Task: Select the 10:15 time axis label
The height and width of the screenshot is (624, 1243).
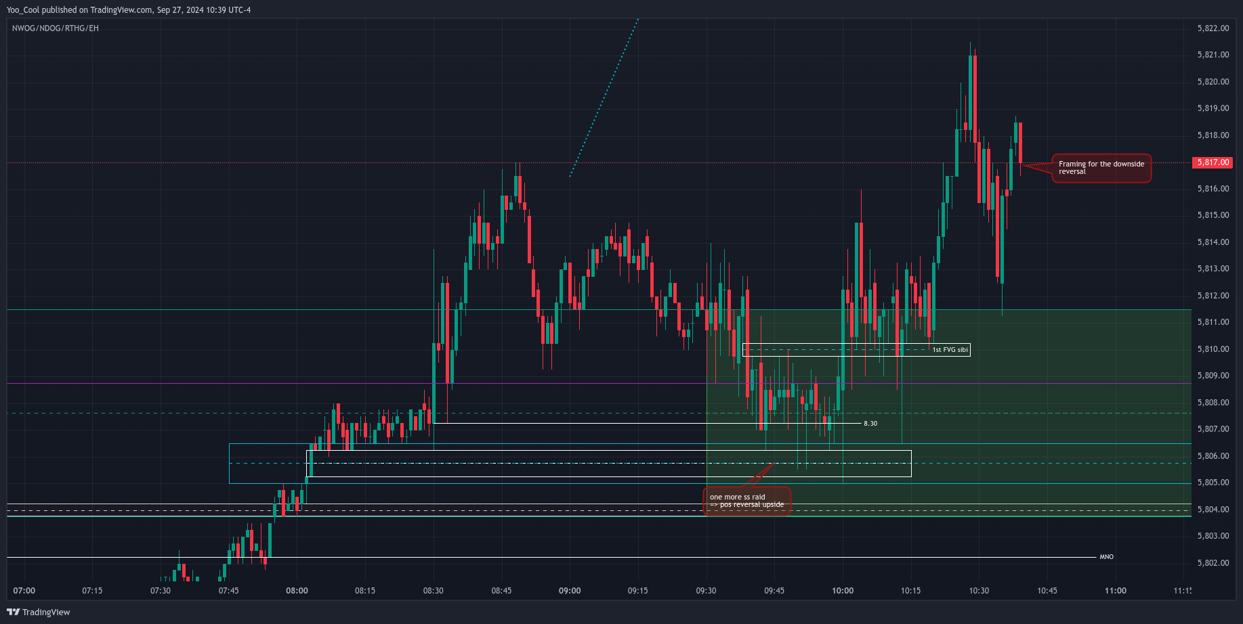Action: click(x=911, y=591)
